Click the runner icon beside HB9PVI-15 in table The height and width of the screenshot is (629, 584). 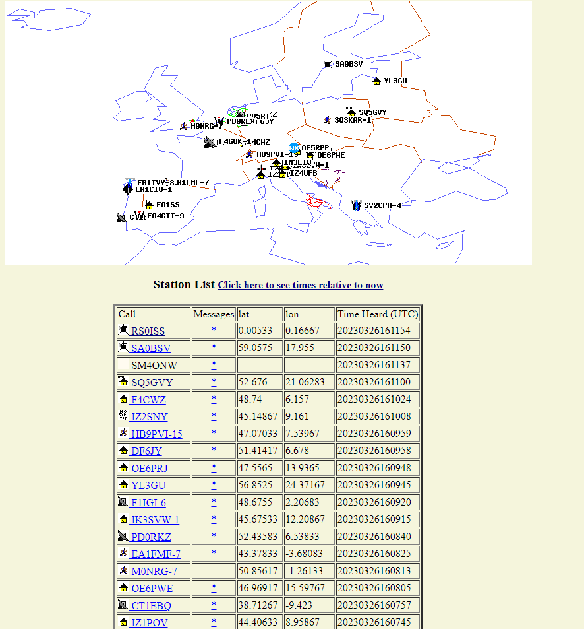(x=123, y=434)
